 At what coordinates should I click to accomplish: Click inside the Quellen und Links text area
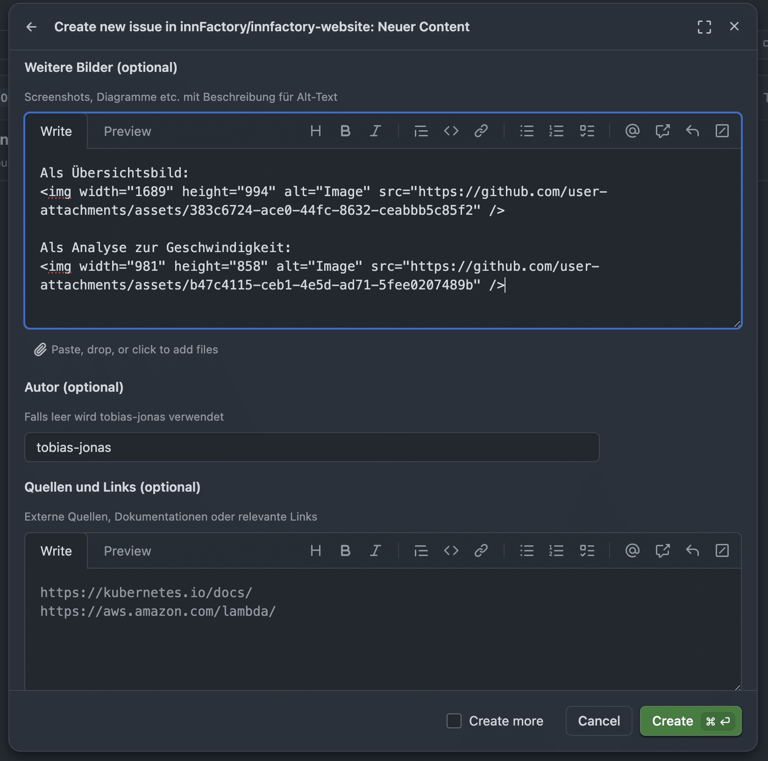382,644
